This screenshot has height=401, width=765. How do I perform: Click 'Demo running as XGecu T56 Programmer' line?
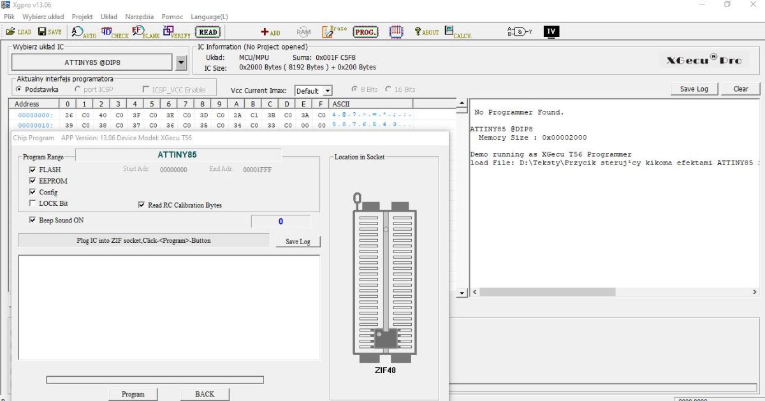tap(551, 154)
